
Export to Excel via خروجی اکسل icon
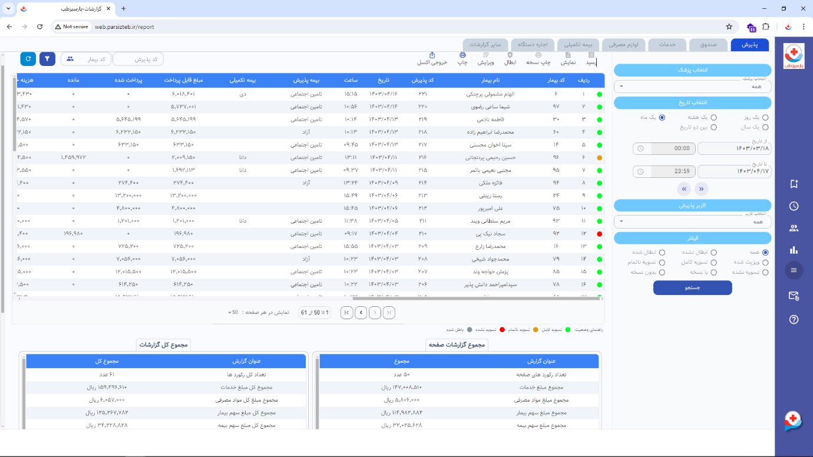tap(432, 55)
